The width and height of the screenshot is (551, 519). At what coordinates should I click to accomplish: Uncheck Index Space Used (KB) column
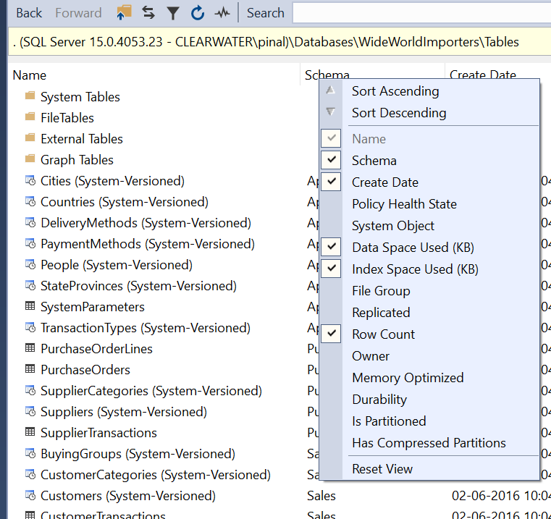(x=331, y=269)
